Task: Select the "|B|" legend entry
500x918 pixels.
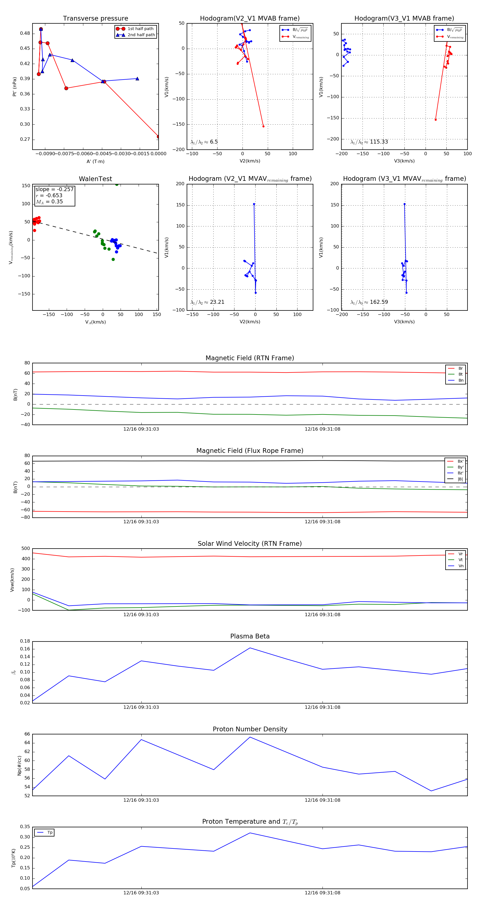Action: tap(455, 479)
